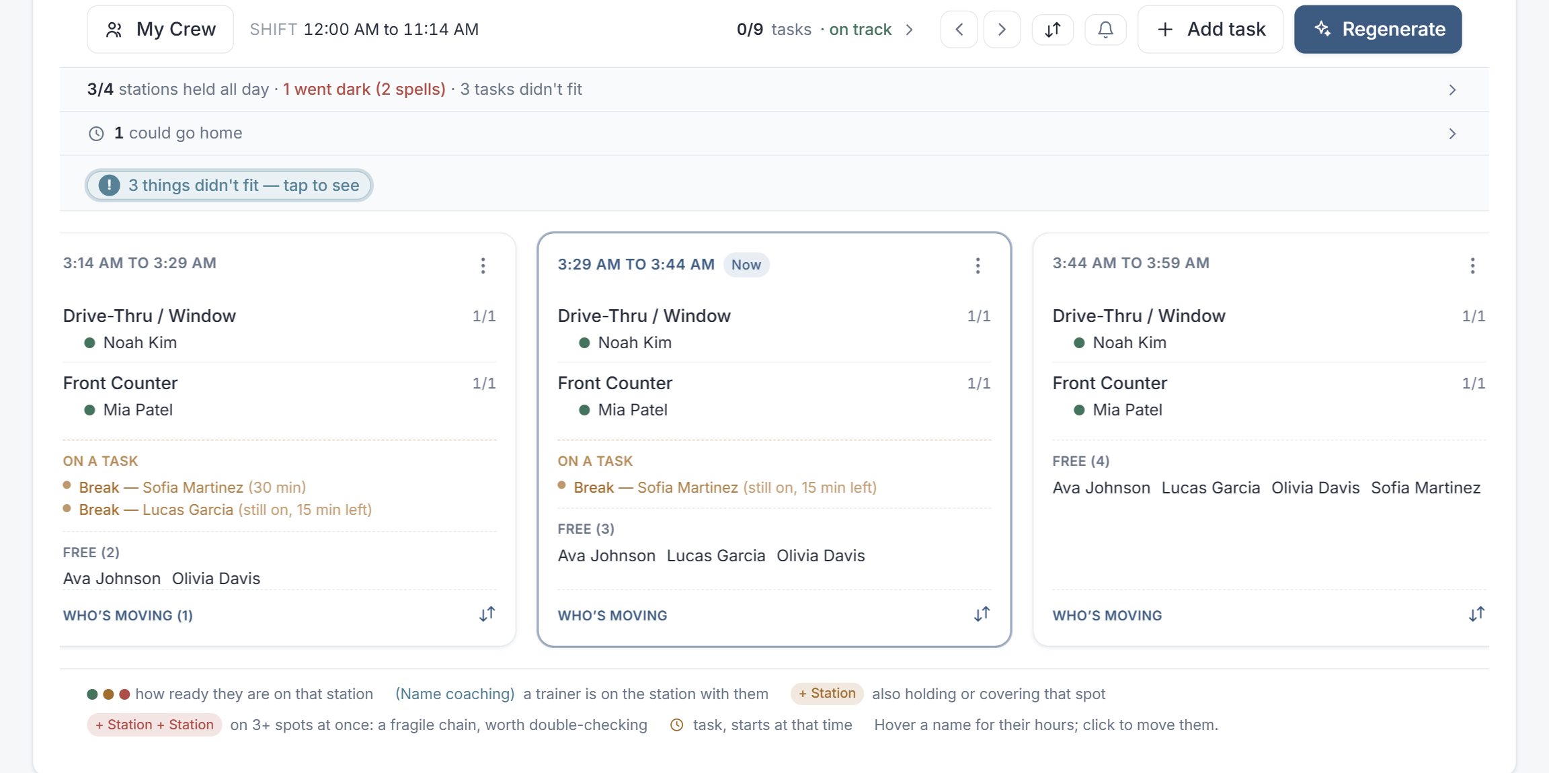Expand the 0/9 tasks on track chevron
The width and height of the screenshot is (1549, 773).
click(x=910, y=30)
